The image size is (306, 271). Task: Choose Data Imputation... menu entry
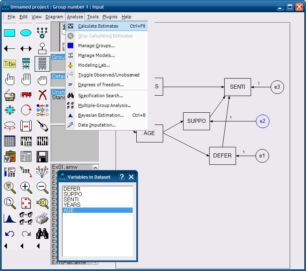[x=107, y=125]
